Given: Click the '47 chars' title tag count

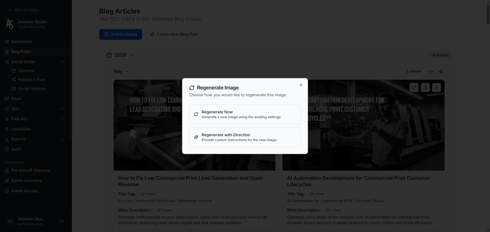Looking at the screenshot, I should coord(148,194).
